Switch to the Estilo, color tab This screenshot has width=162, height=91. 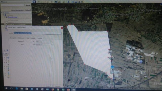click(x=21, y=38)
